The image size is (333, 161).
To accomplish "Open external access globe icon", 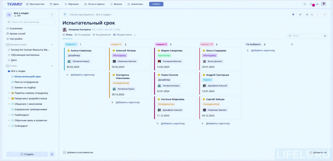I will coord(307,14).
